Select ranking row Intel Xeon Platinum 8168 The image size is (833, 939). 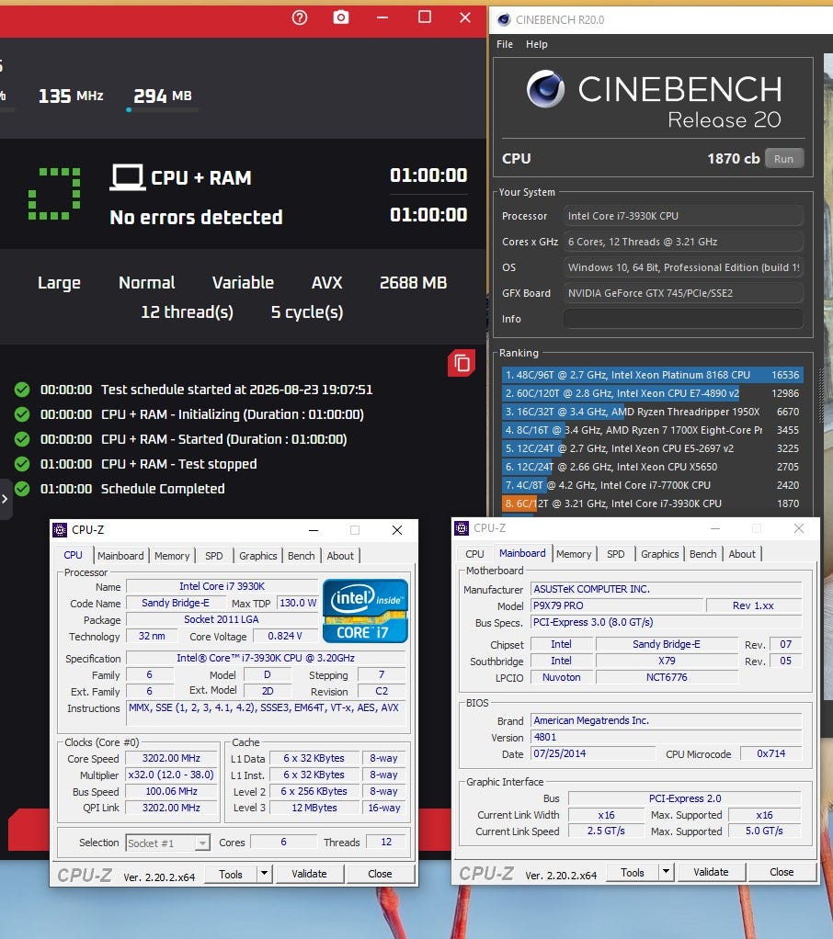point(652,375)
